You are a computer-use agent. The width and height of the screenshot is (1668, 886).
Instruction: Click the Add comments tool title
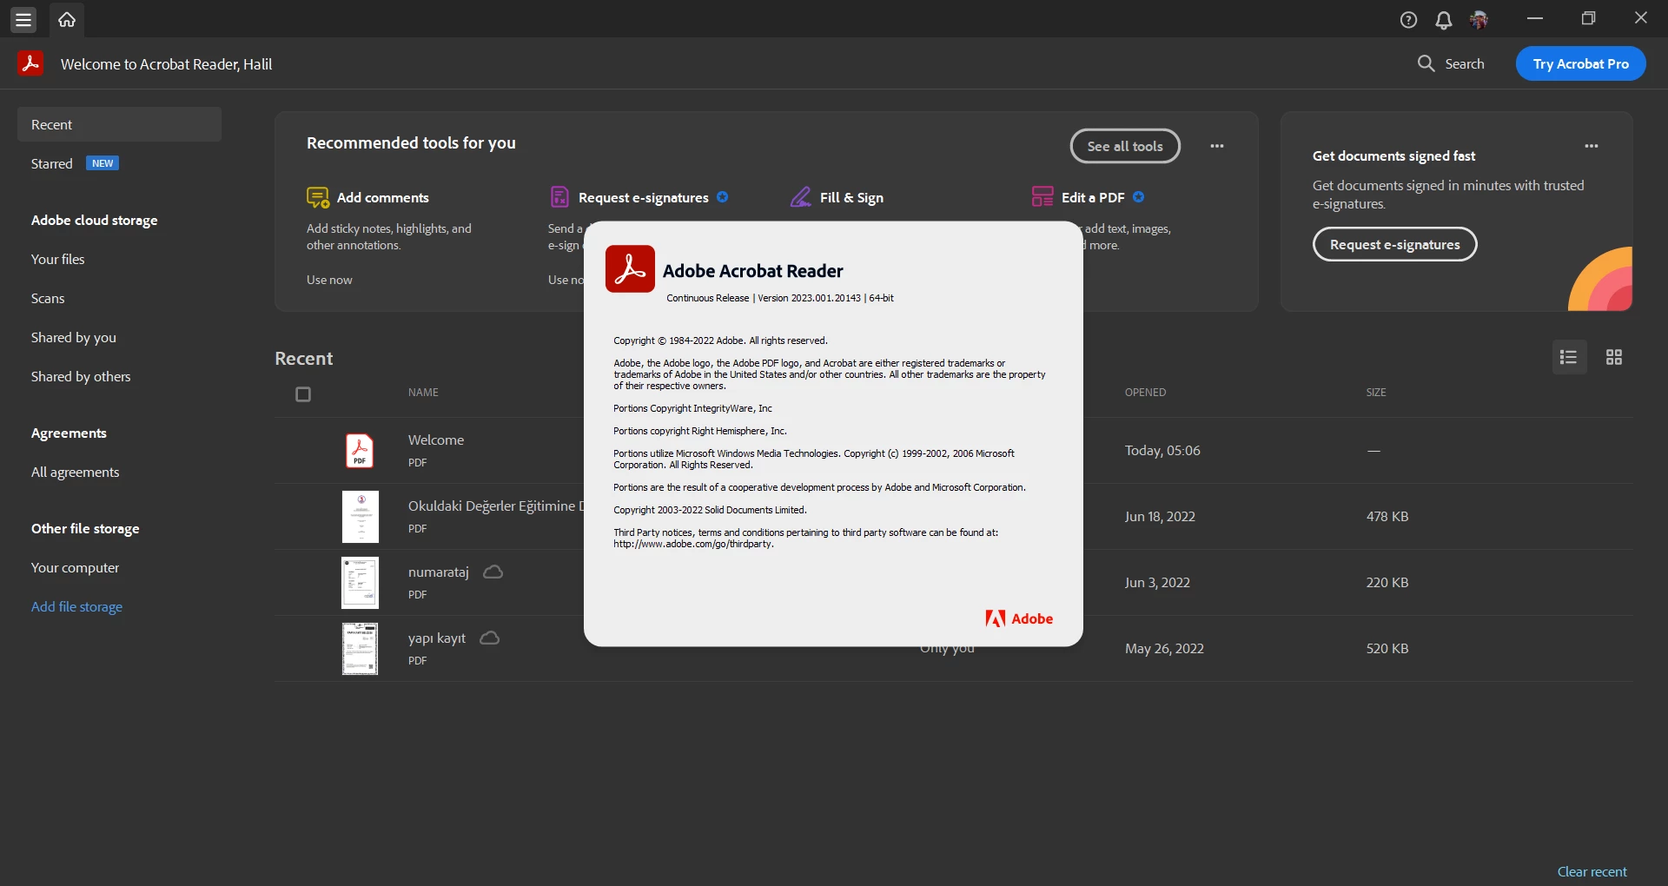tap(383, 197)
